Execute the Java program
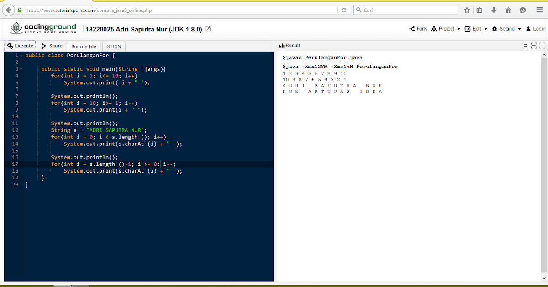 pyautogui.click(x=20, y=46)
